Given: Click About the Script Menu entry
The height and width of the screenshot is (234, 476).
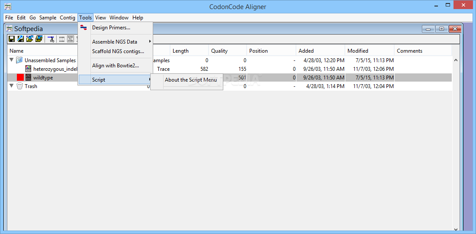Looking at the screenshot, I should (191, 80).
